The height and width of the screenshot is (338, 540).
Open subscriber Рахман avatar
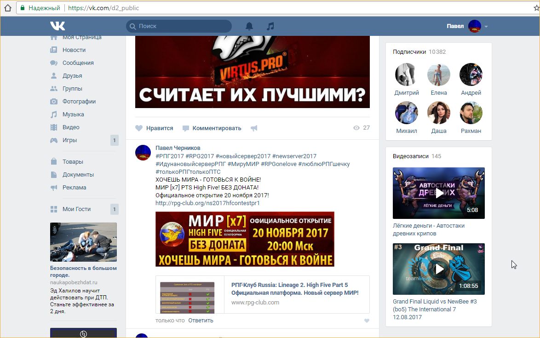471,113
